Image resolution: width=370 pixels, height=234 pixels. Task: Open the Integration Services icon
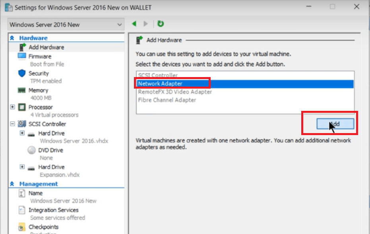tap(22, 210)
